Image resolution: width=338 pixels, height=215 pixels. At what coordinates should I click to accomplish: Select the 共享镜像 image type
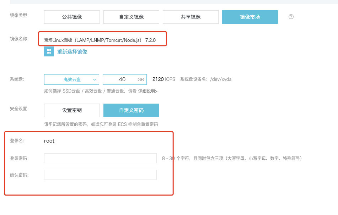point(191,17)
